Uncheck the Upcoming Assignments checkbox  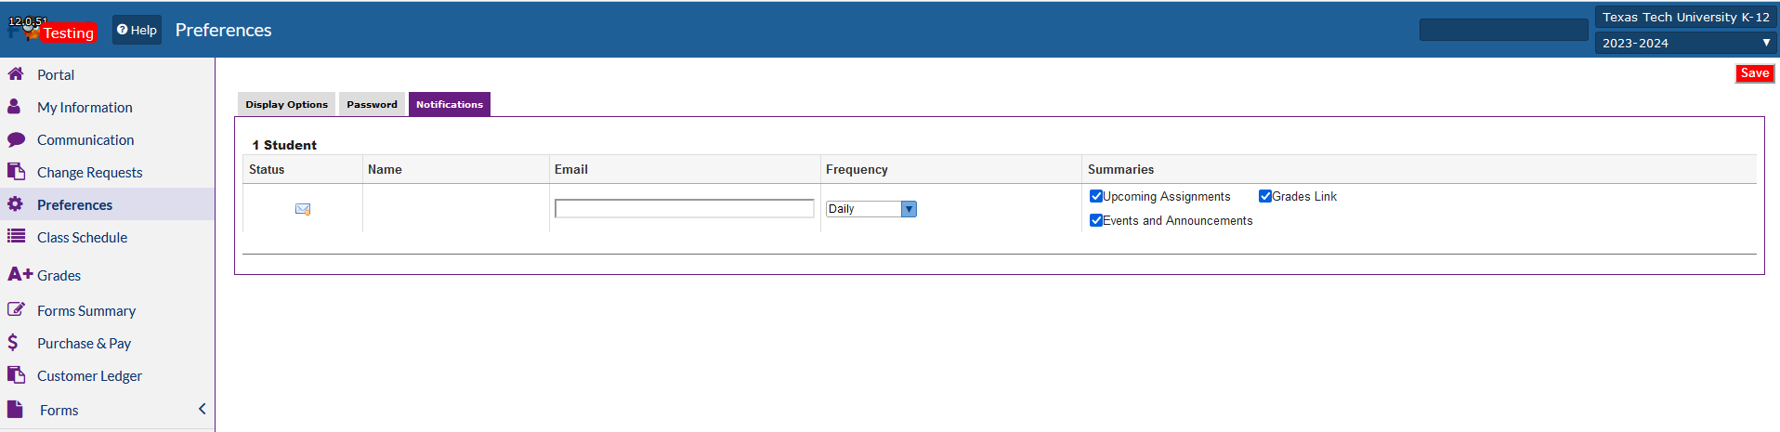(1096, 196)
